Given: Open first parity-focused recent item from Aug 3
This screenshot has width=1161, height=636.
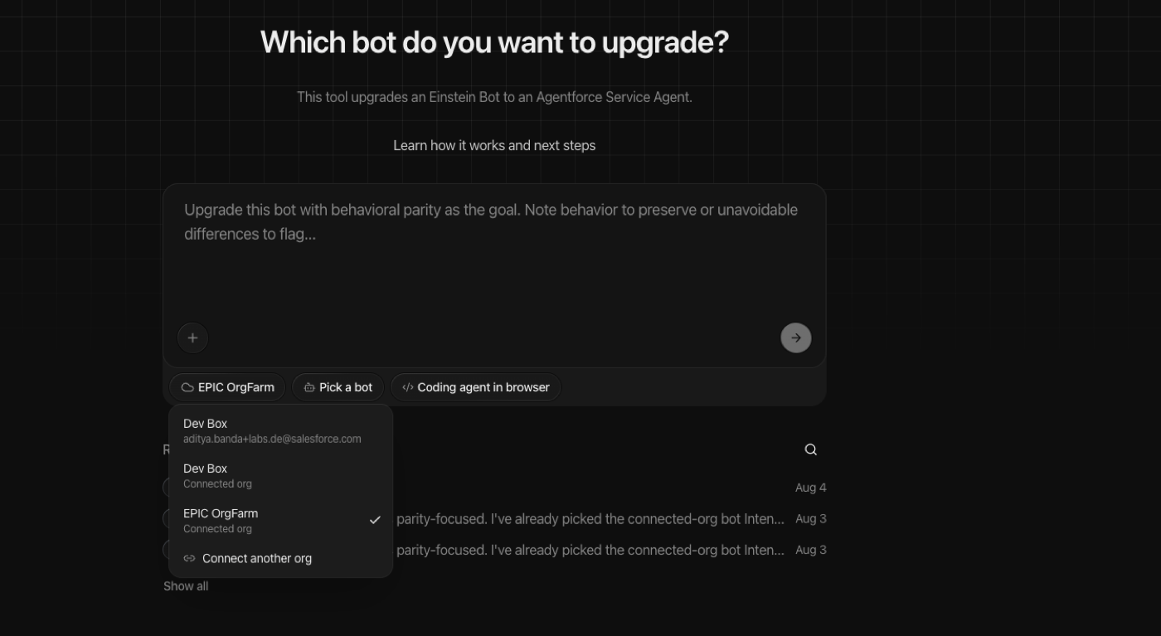Looking at the screenshot, I should click(494, 519).
